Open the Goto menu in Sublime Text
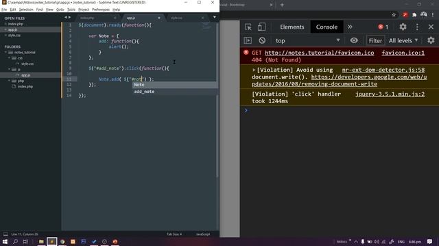 pos(60,10)
